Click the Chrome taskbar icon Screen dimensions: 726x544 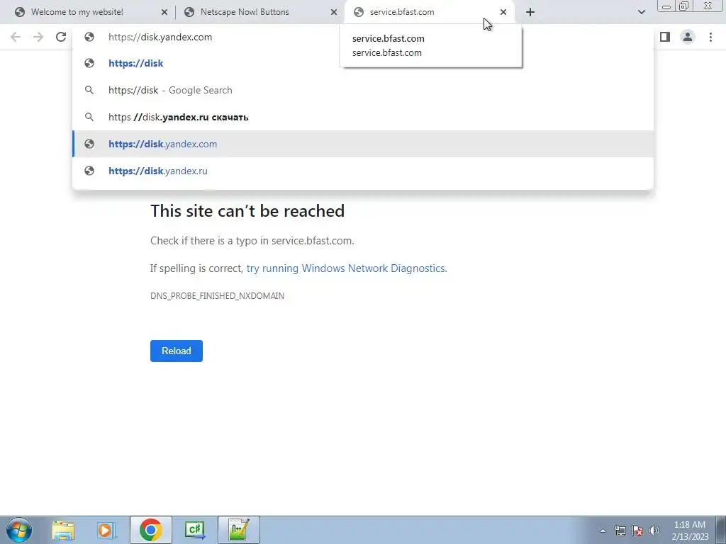click(151, 530)
